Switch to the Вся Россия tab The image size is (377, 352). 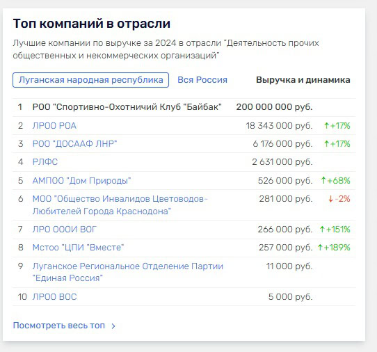[202, 80]
